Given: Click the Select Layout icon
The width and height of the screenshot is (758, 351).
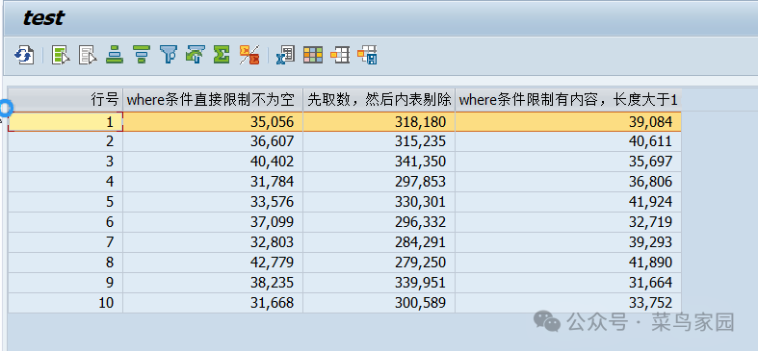Looking at the screenshot, I should tap(340, 55).
